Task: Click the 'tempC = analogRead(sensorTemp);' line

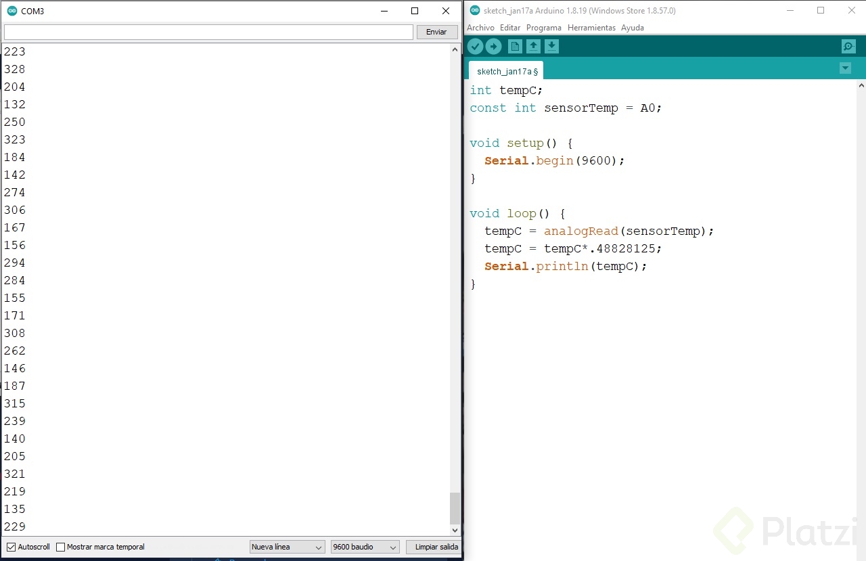Action: (599, 231)
